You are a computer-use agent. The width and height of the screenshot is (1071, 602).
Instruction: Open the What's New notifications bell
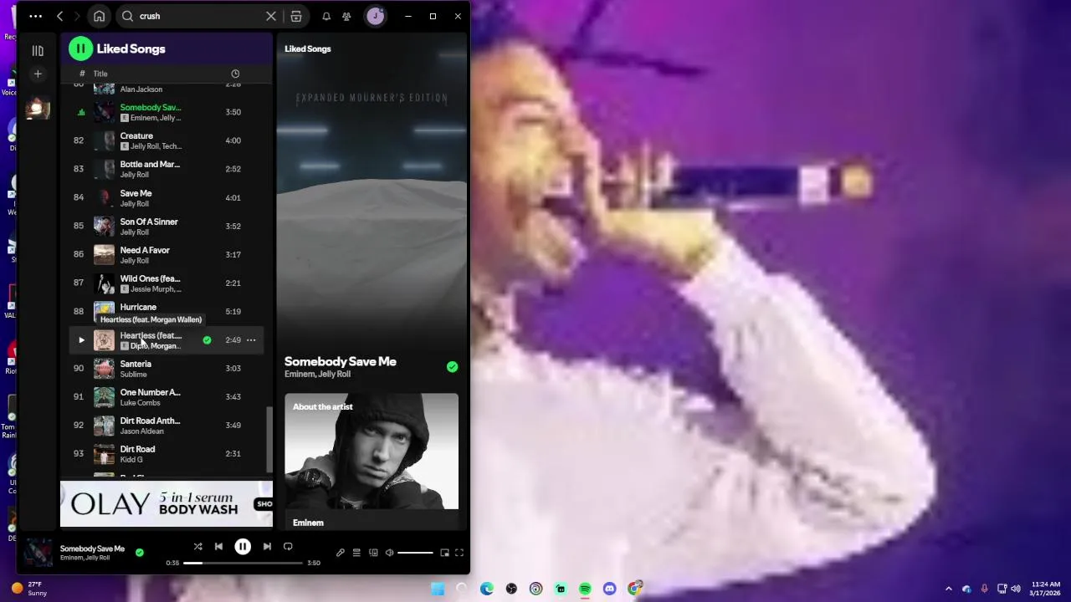pyautogui.click(x=326, y=16)
